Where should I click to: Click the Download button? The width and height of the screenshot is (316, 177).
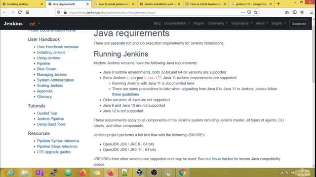click(299, 24)
